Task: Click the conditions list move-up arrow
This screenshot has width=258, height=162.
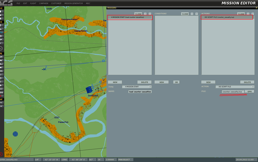Action: pos(192,14)
